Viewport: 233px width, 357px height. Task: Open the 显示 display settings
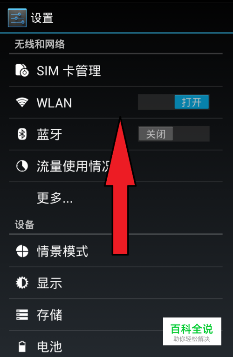(116, 283)
